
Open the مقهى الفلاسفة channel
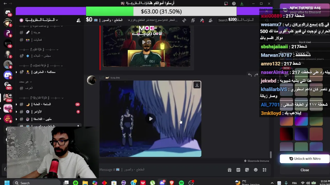49,119
